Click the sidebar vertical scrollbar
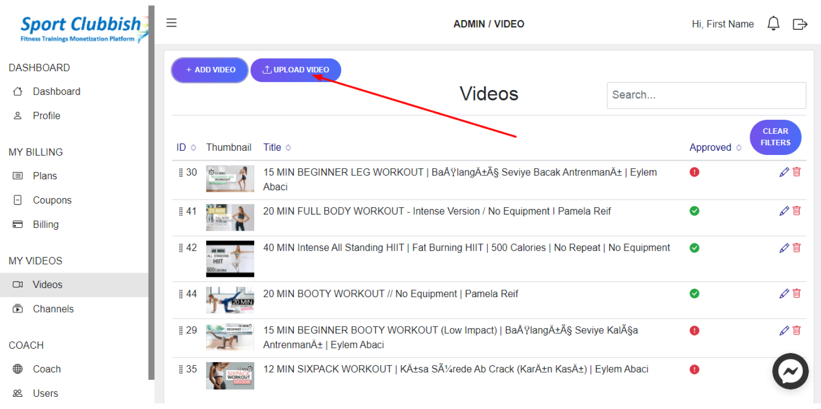 (151, 193)
